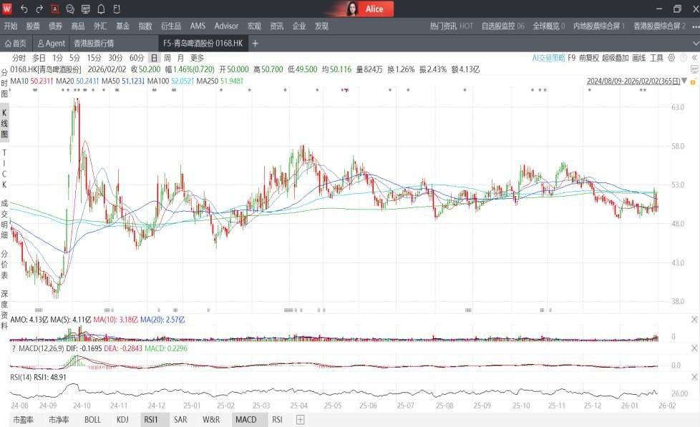Viewport: 700px width, 427px height.
Task: Open the 更多 periods dropdown
Action: point(197,58)
